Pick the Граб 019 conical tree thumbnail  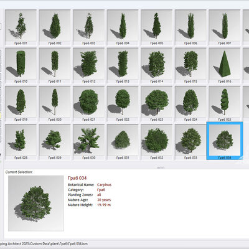click(x=21, y=104)
